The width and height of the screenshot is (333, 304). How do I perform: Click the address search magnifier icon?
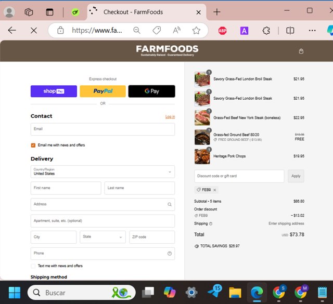(x=170, y=204)
